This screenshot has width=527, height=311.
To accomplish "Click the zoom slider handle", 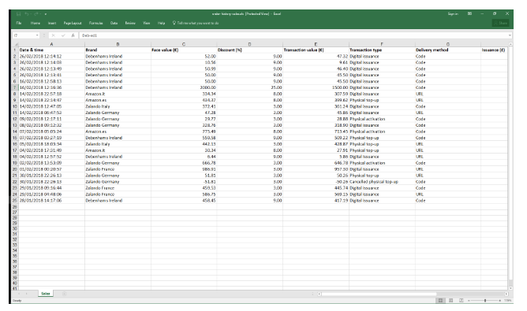I will click(x=485, y=301).
